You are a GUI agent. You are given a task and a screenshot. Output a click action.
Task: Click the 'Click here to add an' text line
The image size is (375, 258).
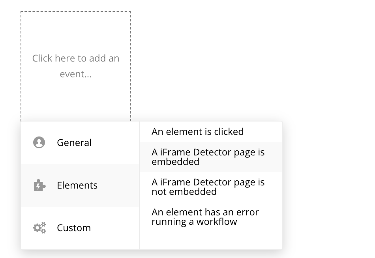pyautogui.click(x=76, y=58)
